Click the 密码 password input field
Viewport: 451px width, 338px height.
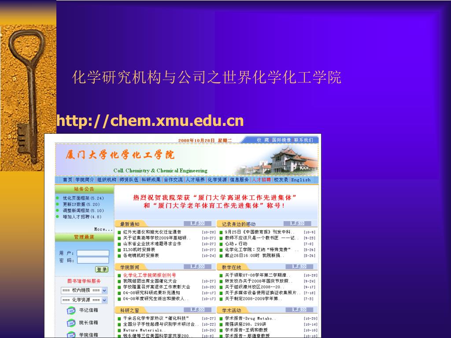(x=93, y=260)
